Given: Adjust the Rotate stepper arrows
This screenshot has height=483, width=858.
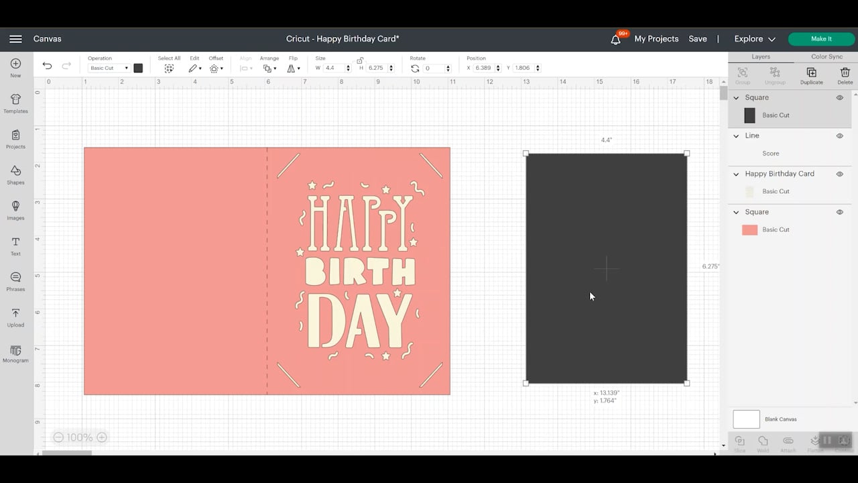Looking at the screenshot, I should click(448, 68).
